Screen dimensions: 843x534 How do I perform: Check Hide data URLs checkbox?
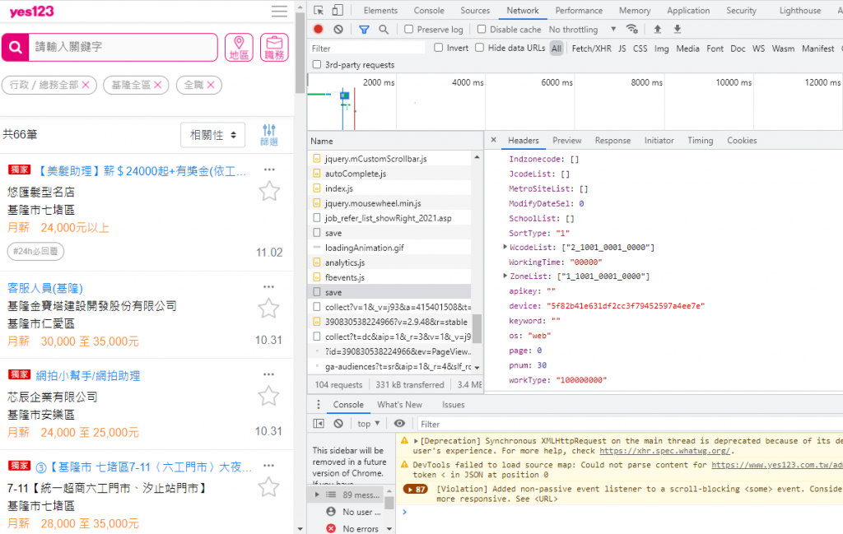479,47
